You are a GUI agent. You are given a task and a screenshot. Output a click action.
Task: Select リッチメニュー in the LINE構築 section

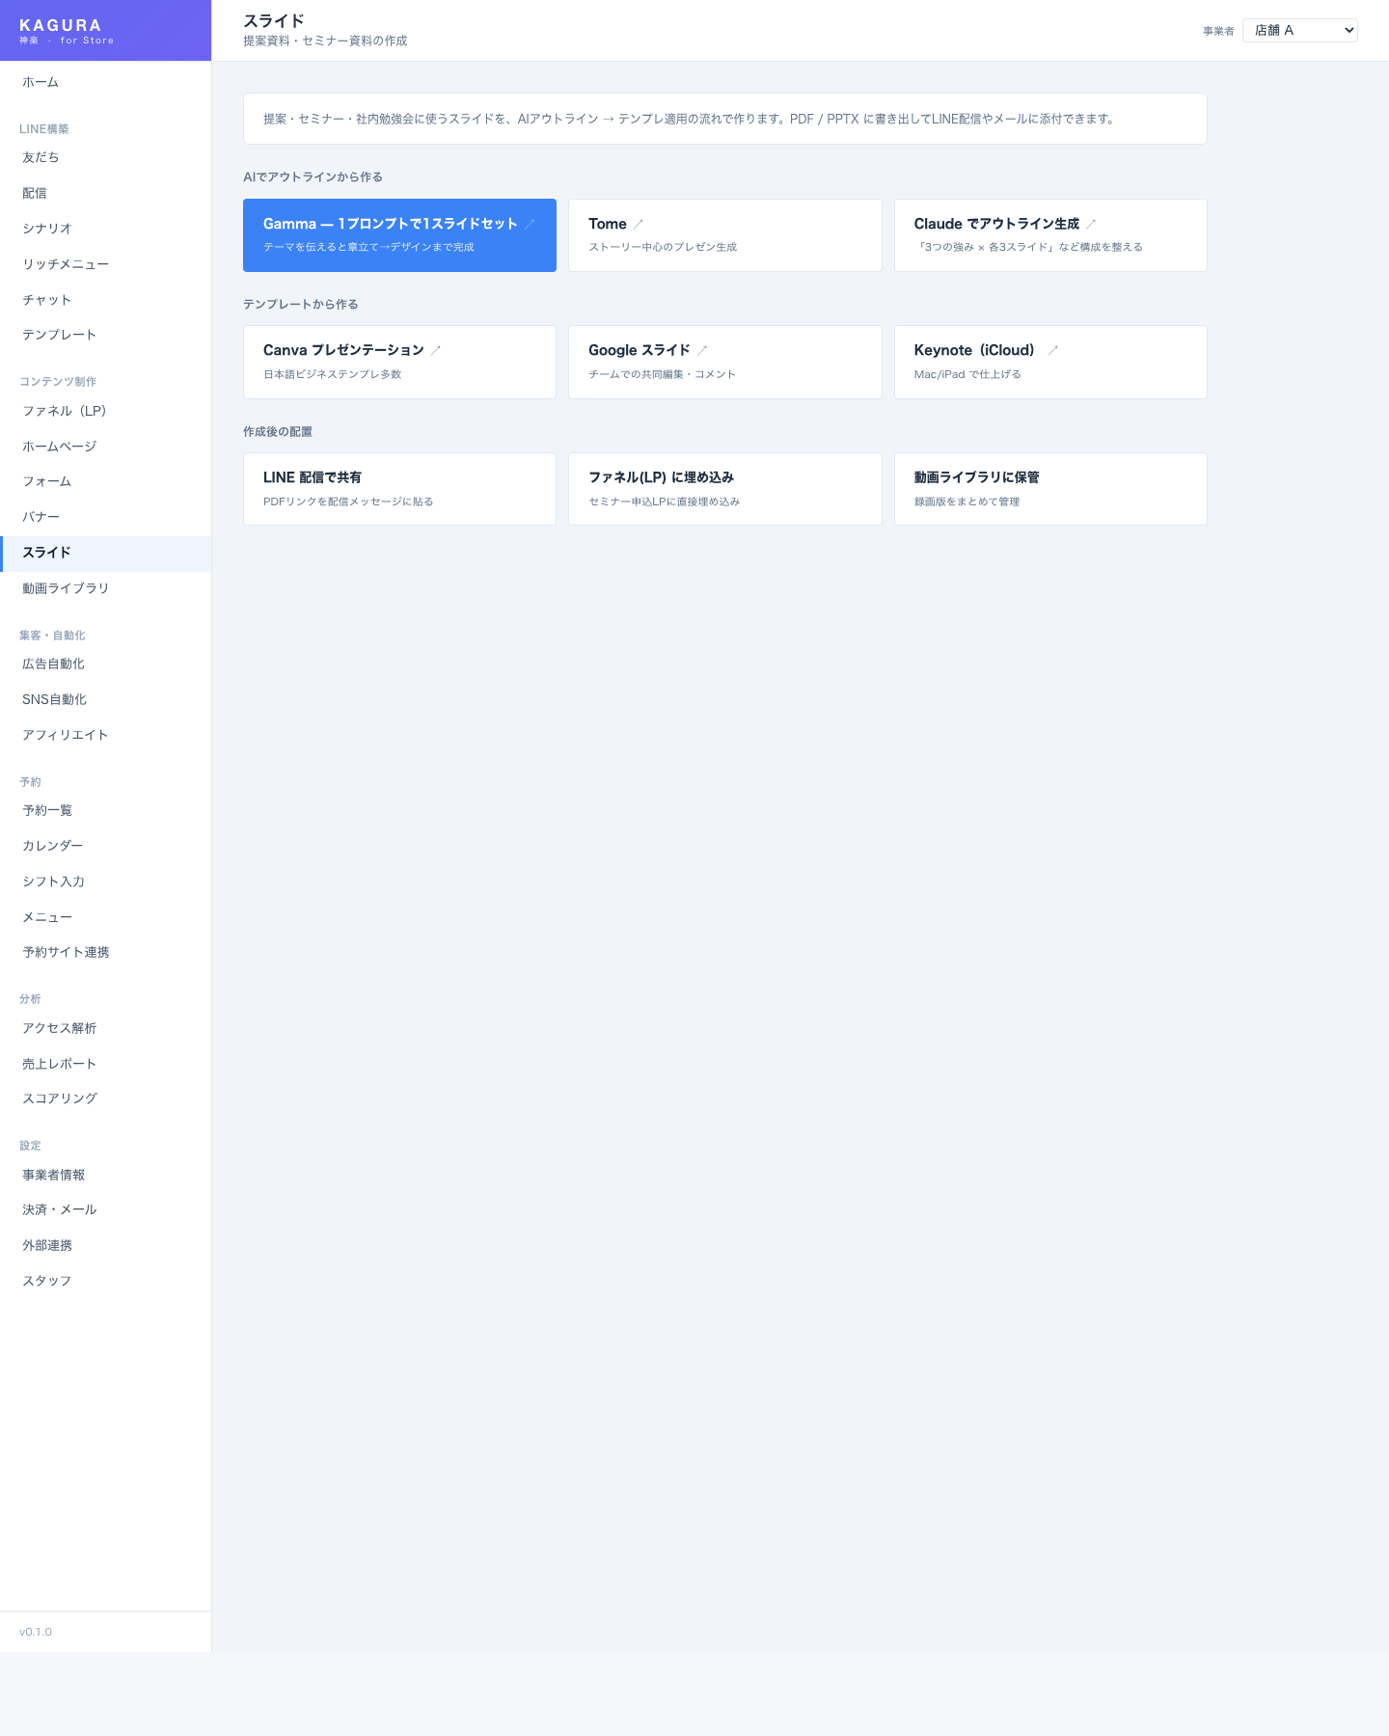click(x=66, y=264)
